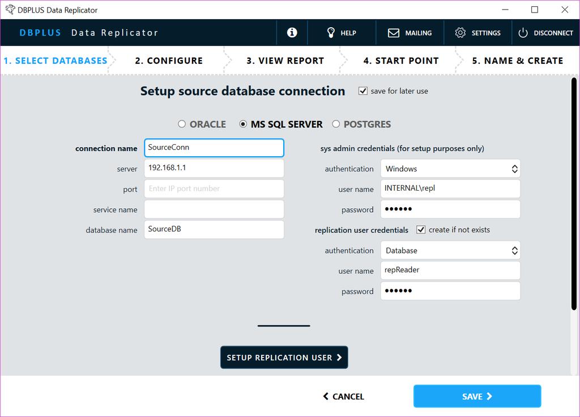
Task: Click the sys admin password field
Action: (450, 209)
